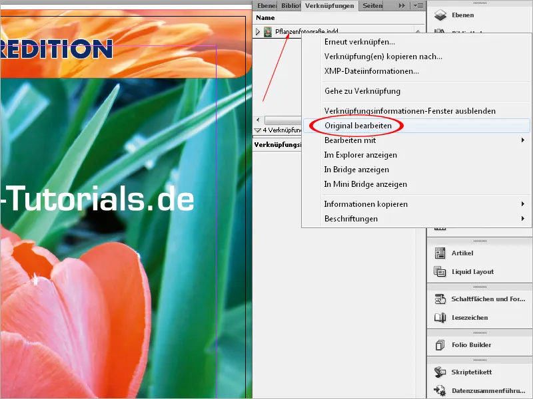Viewport: 533px width, 399px height.
Task: Open the Ebenen panel icon in the dock
Action: 440,15
